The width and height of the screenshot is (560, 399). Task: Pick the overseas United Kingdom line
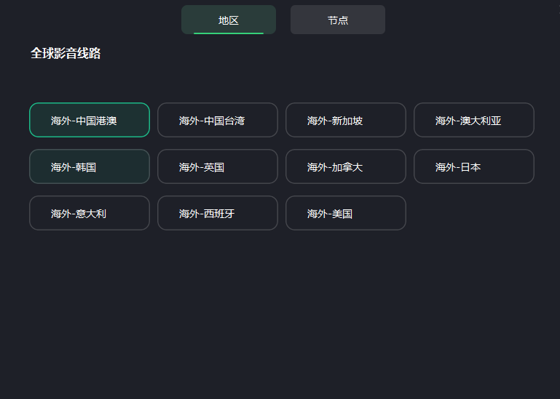(218, 166)
